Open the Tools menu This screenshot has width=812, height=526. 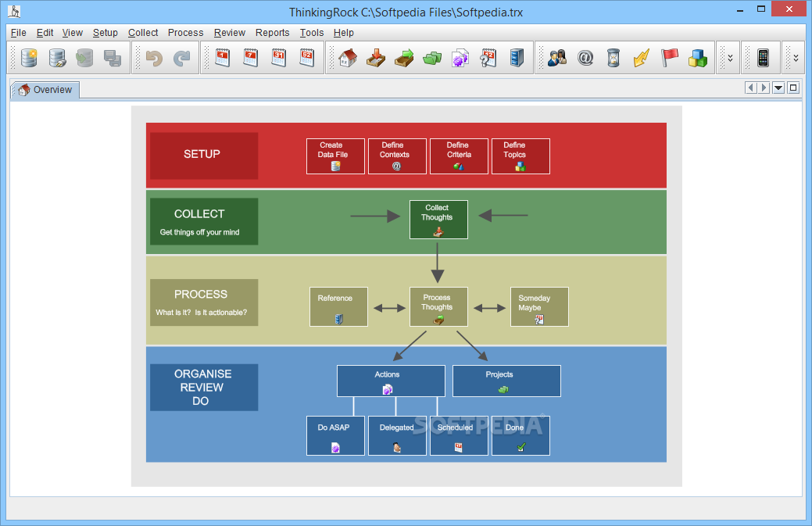pos(312,33)
